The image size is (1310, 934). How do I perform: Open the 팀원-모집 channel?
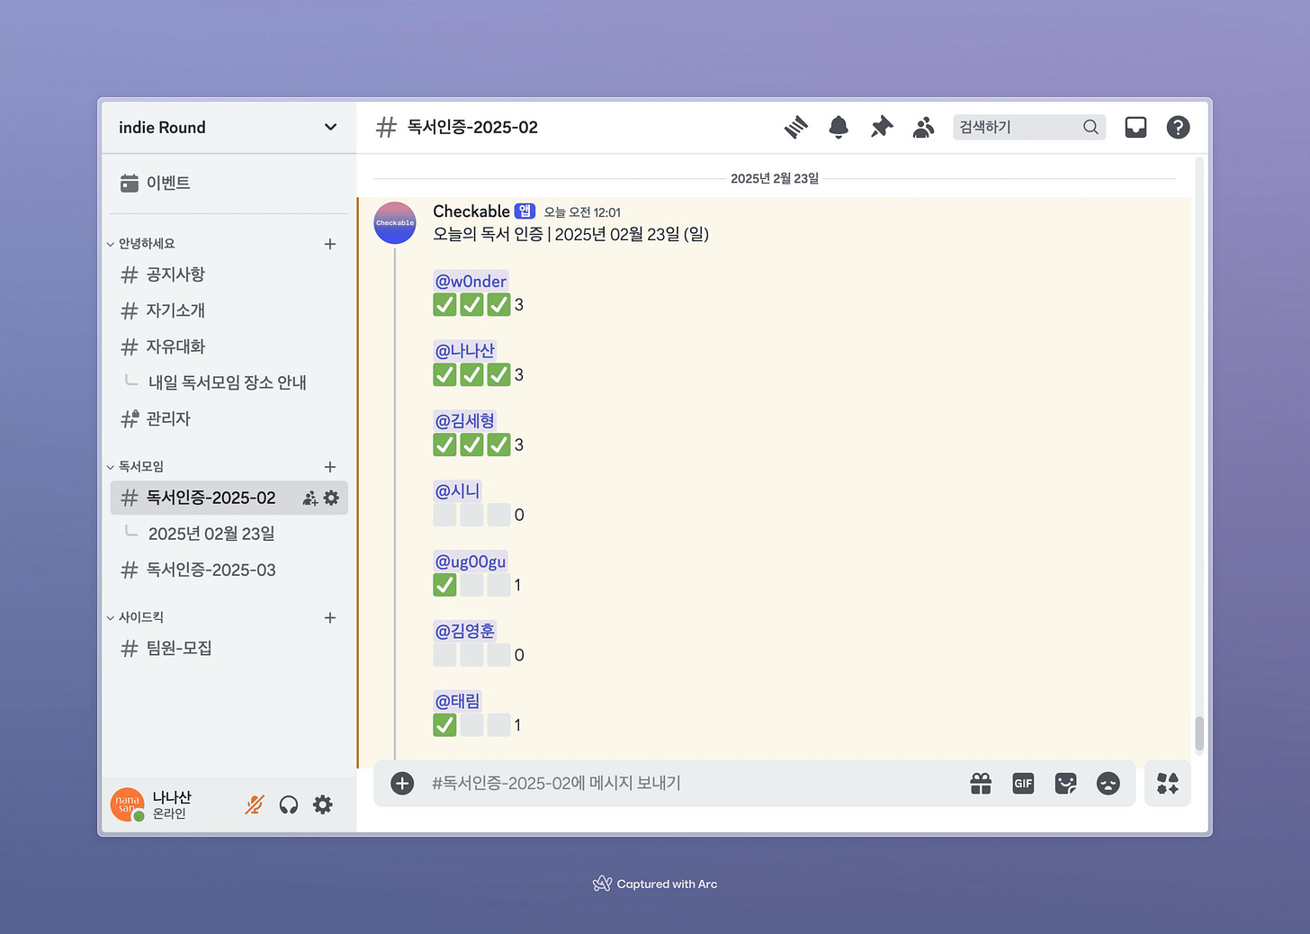[x=229, y=648]
